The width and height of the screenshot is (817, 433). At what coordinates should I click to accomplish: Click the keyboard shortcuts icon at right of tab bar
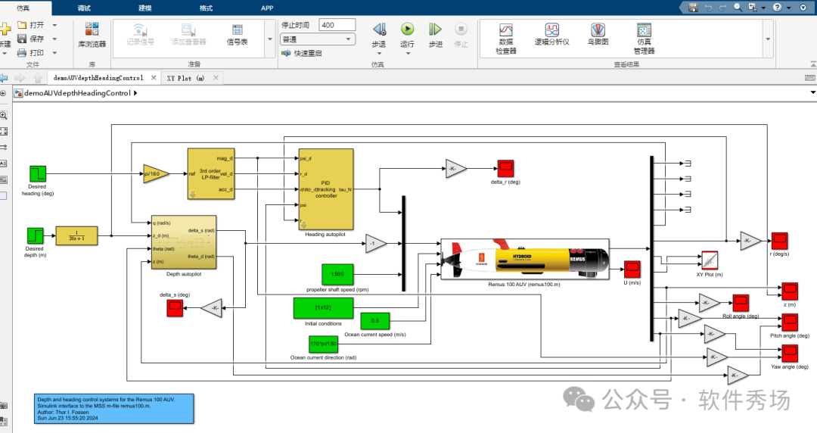tap(809, 78)
